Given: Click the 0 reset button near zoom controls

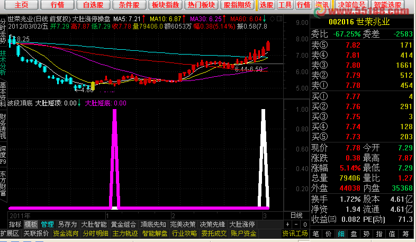Looking at the screenshot, I should pos(305,225).
